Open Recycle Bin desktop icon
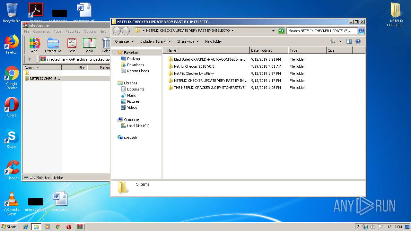 point(12,13)
